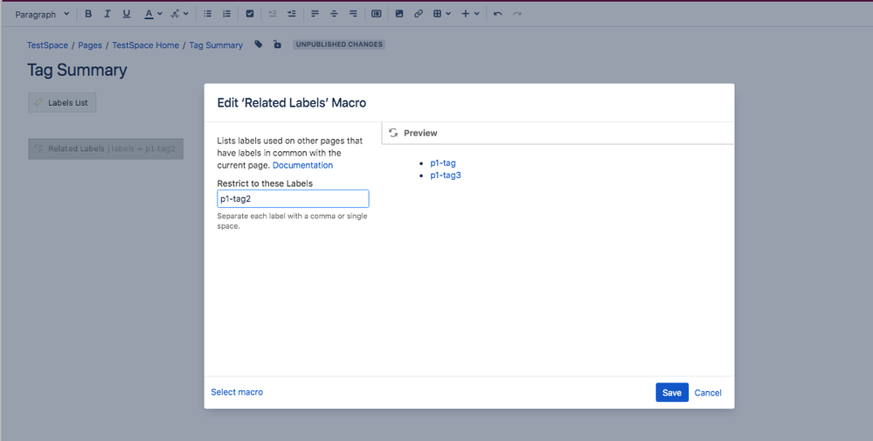Image resolution: width=873 pixels, height=441 pixels.
Task: Click Select macro link
Action: 237,392
